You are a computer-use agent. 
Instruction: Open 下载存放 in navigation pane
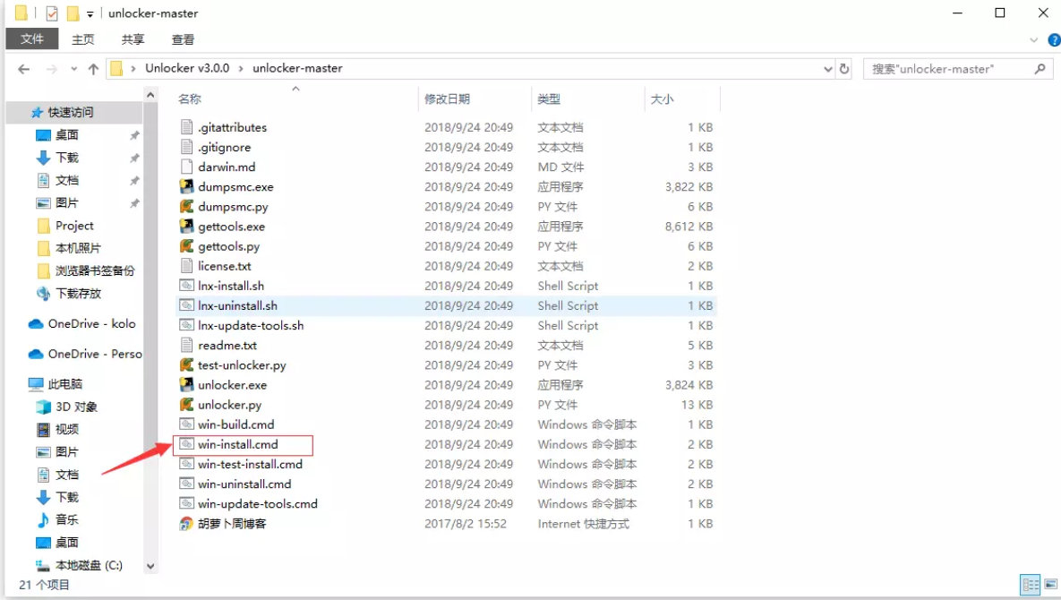(78, 294)
